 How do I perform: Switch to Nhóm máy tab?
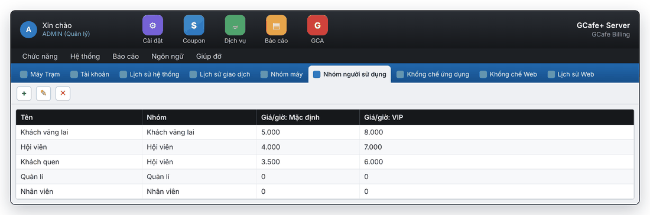[x=281, y=74]
